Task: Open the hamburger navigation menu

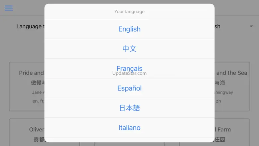Action: (9, 8)
